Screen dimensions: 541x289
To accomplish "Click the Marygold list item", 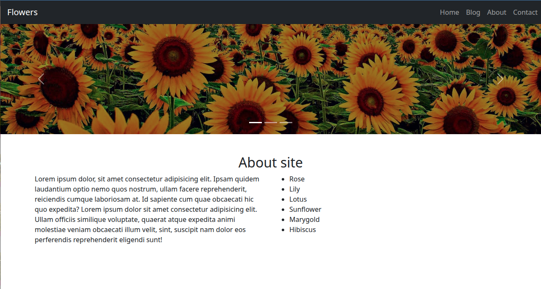I will point(304,219).
